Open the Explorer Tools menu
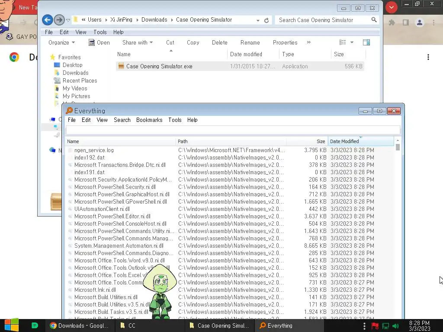 [x=100, y=32]
